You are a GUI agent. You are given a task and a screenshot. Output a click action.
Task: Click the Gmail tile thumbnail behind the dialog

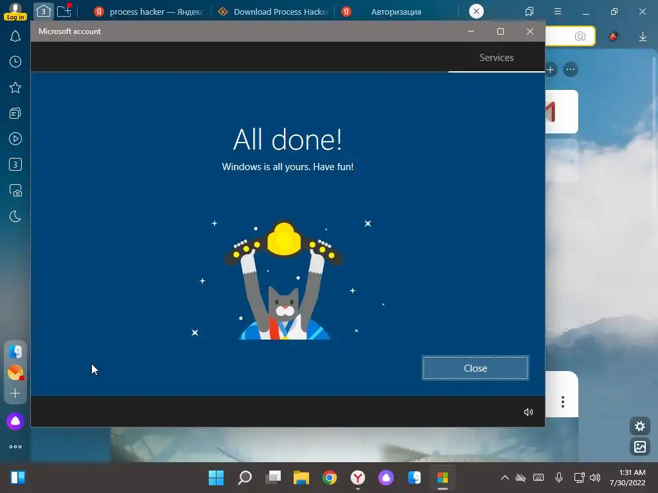coord(562,112)
